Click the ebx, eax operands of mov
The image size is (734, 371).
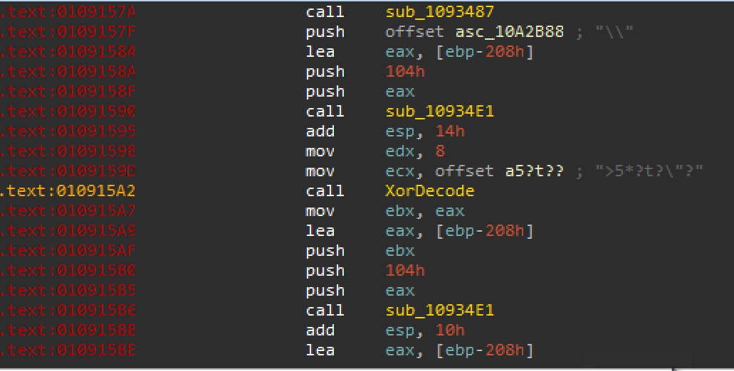(424, 211)
